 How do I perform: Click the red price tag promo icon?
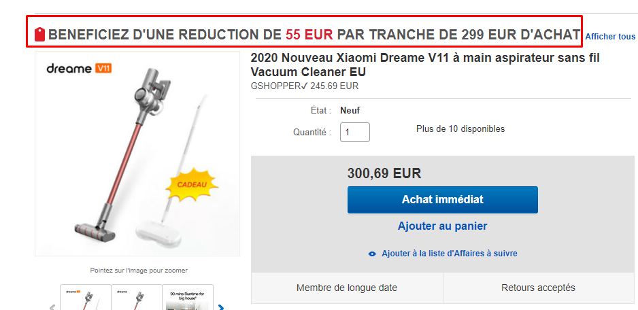click(x=39, y=35)
